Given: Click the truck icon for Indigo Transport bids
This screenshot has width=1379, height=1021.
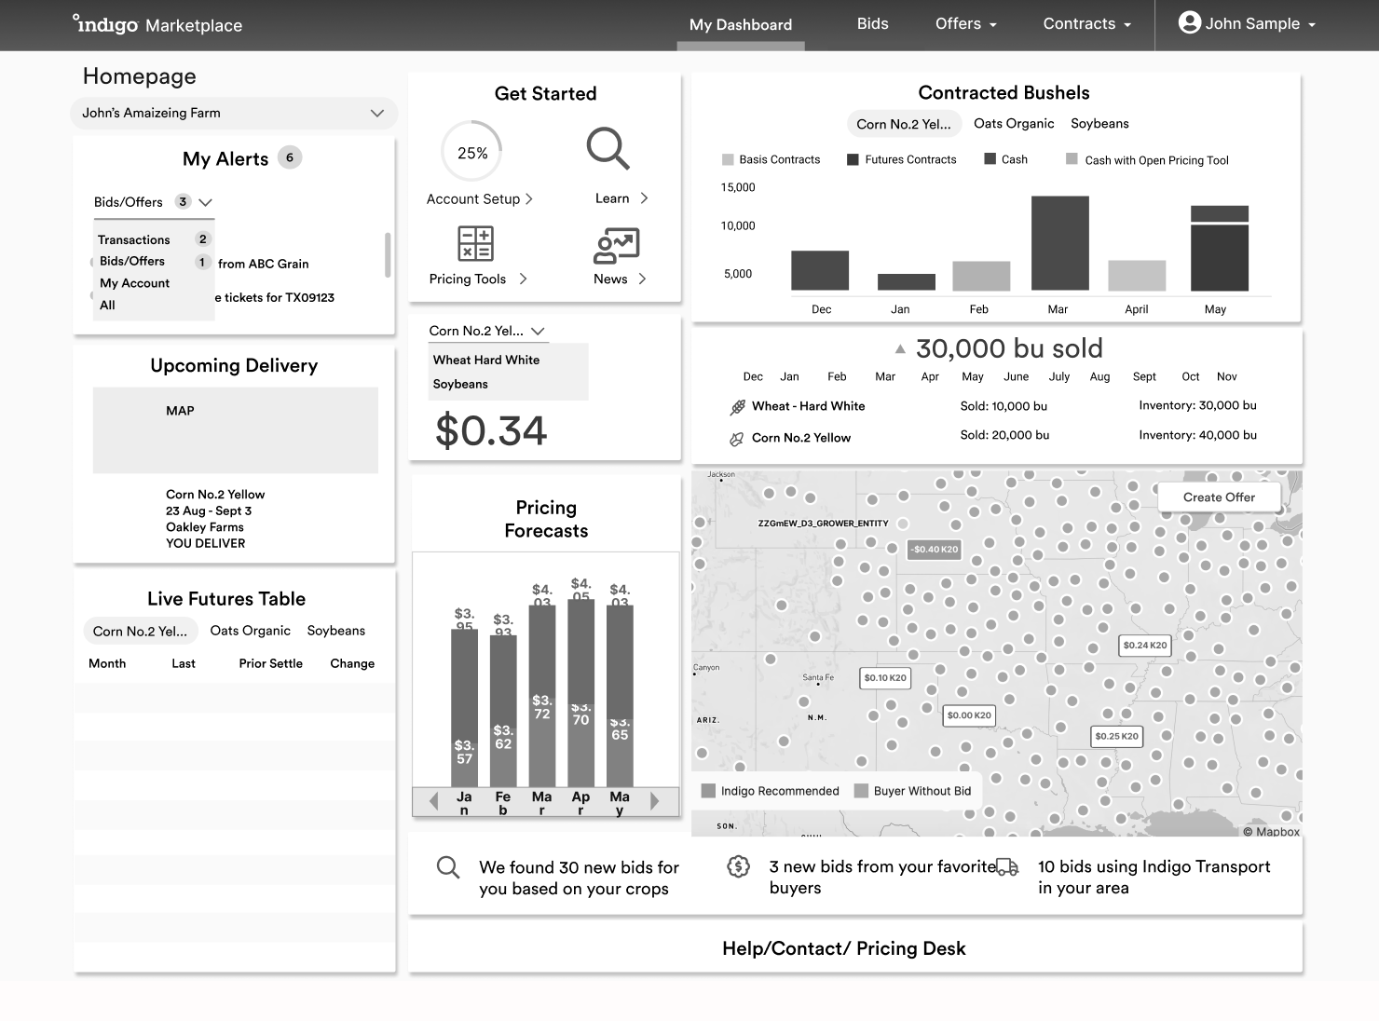Looking at the screenshot, I should 1007,867.
